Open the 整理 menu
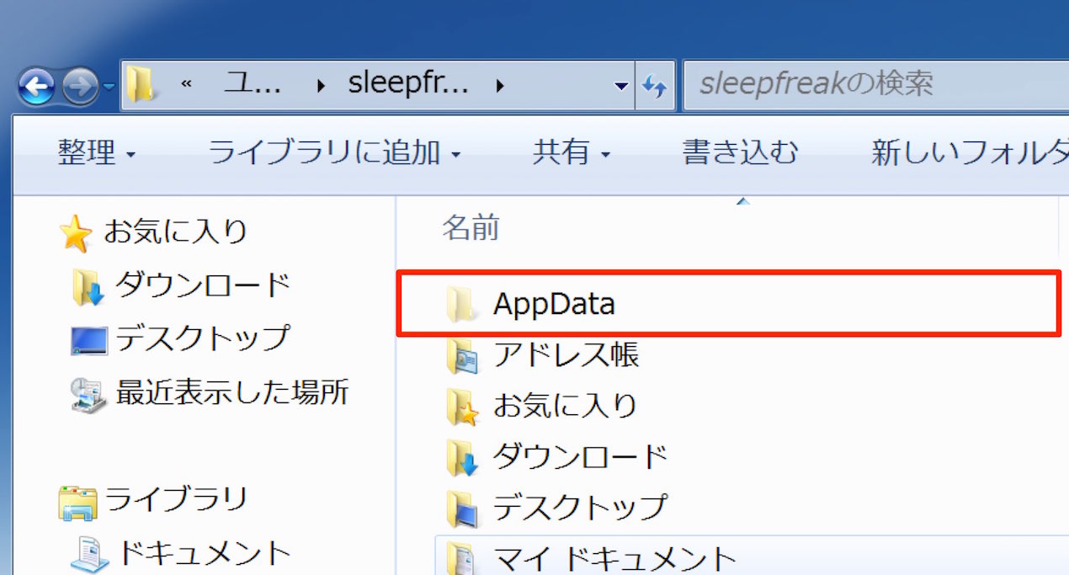The height and width of the screenshot is (575, 1069). pyautogui.click(x=96, y=153)
